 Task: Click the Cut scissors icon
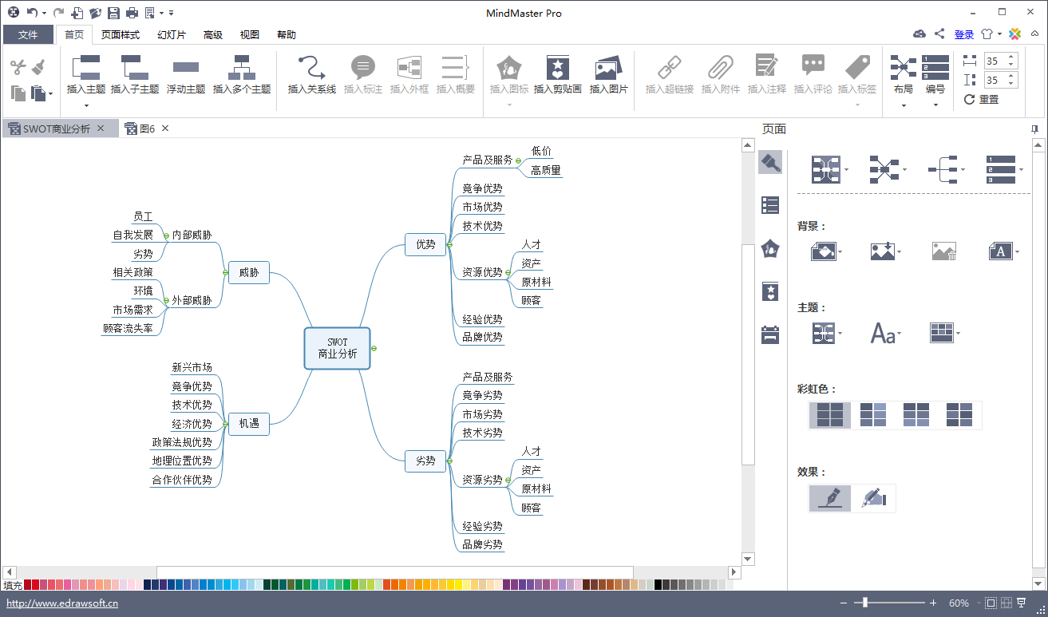tap(18, 68)
